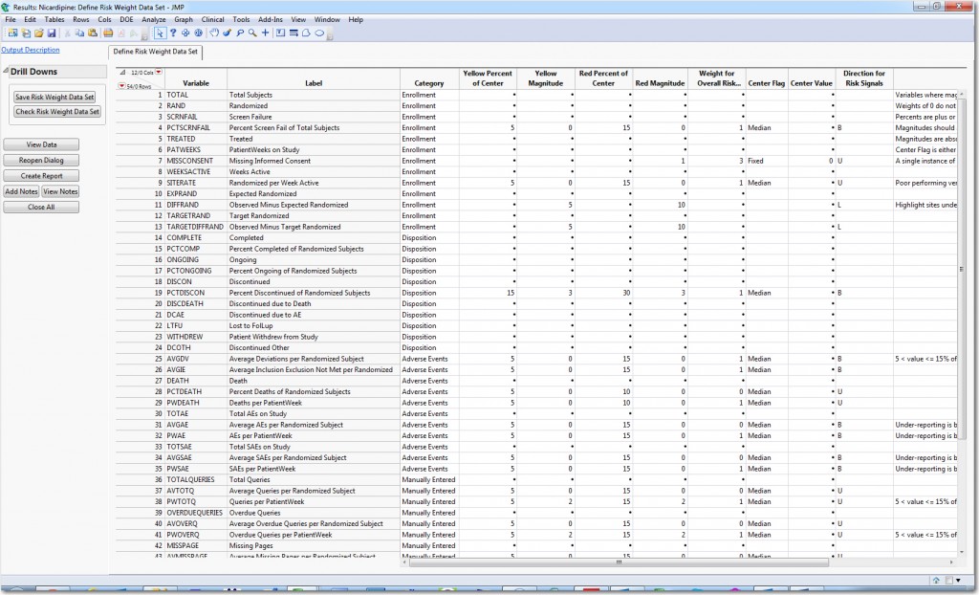Screen dimensions: 979x595
Task: Select the Crosshairs tool
Action: (265, 33)
